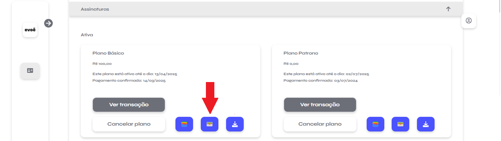Cancel the Plano Patrono subscription
501x141 pixels.
pyautogui.click(x=320, y=124)
